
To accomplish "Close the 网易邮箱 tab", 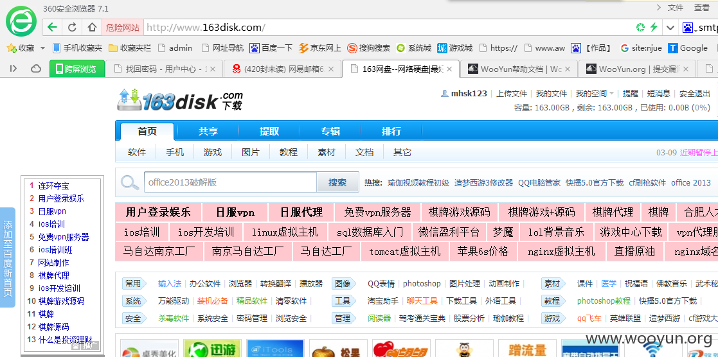I will 332,69.
